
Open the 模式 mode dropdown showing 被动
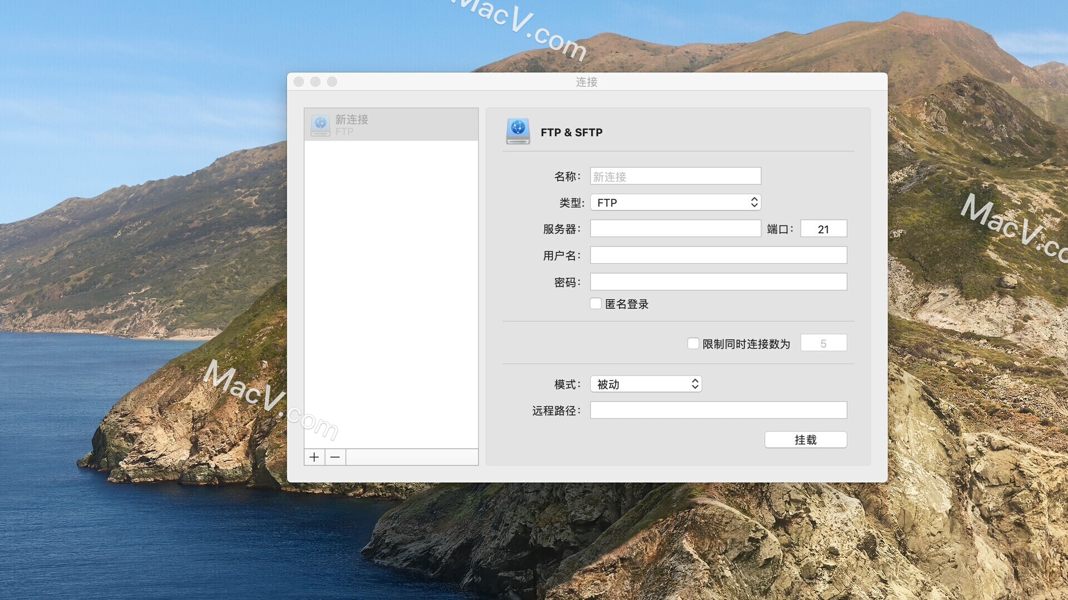click(x=645, y=383)
